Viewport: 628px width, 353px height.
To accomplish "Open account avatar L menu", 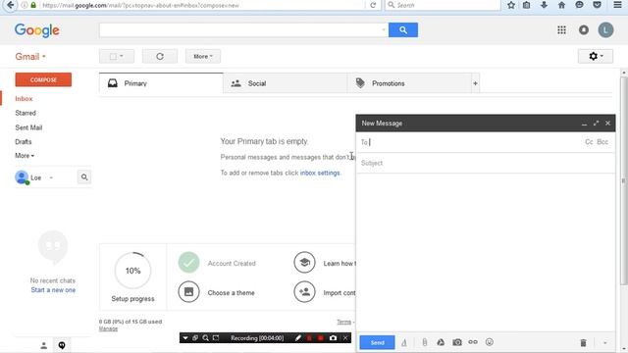I will pyautogui.click(x=605, y=30).
